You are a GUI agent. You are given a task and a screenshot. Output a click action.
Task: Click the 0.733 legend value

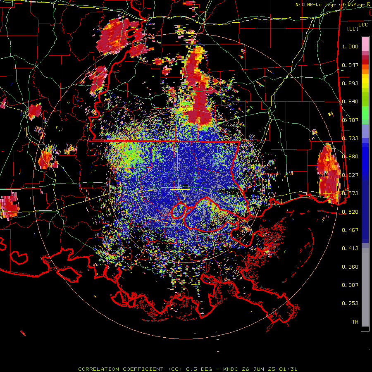[350, 138]
